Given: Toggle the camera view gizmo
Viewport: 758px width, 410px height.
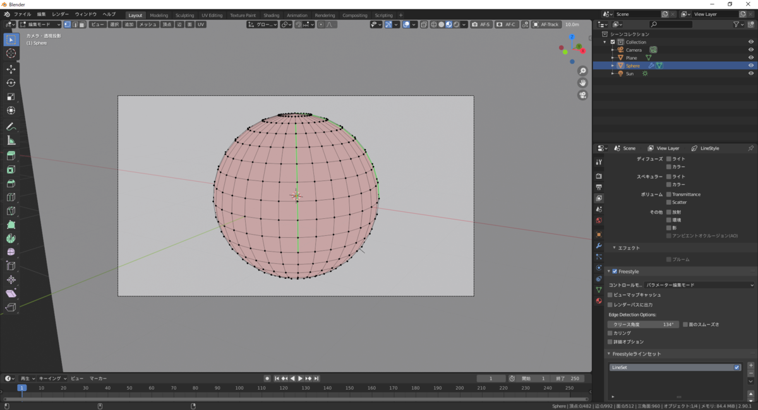Looking at the screenshot, I should point(582,95).
